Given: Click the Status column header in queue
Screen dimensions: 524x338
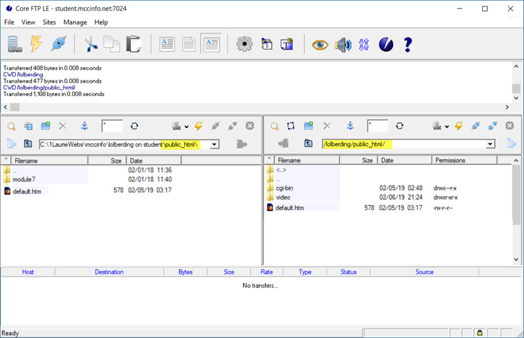Looking at the screenshot, I should (x=348, y=272).
